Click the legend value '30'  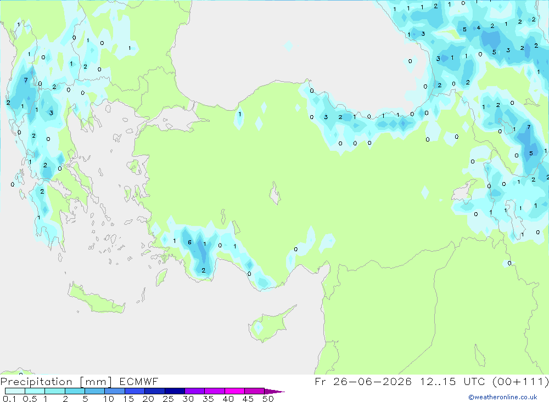tap(188, 399)
